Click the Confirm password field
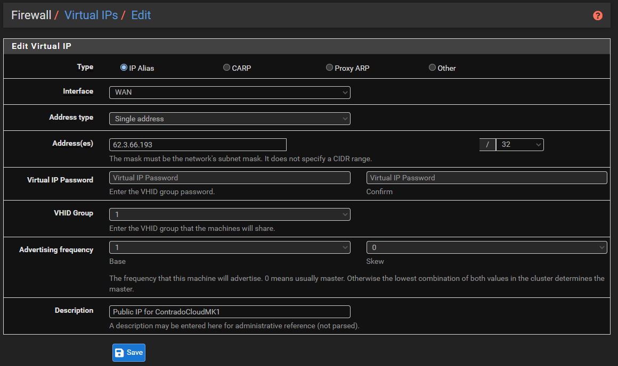618x366 pixels. [486, 178]
